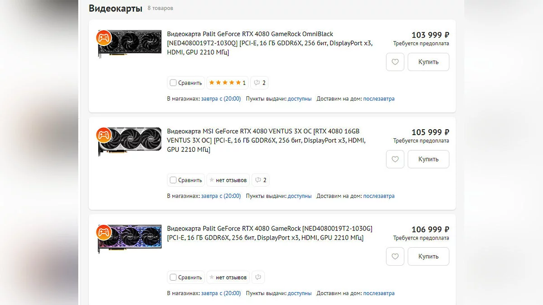The width and height of the screenshot is (543, 305).
Task: Open Palit GameRock 1030G card thumbnail
Action: (129, 239)
